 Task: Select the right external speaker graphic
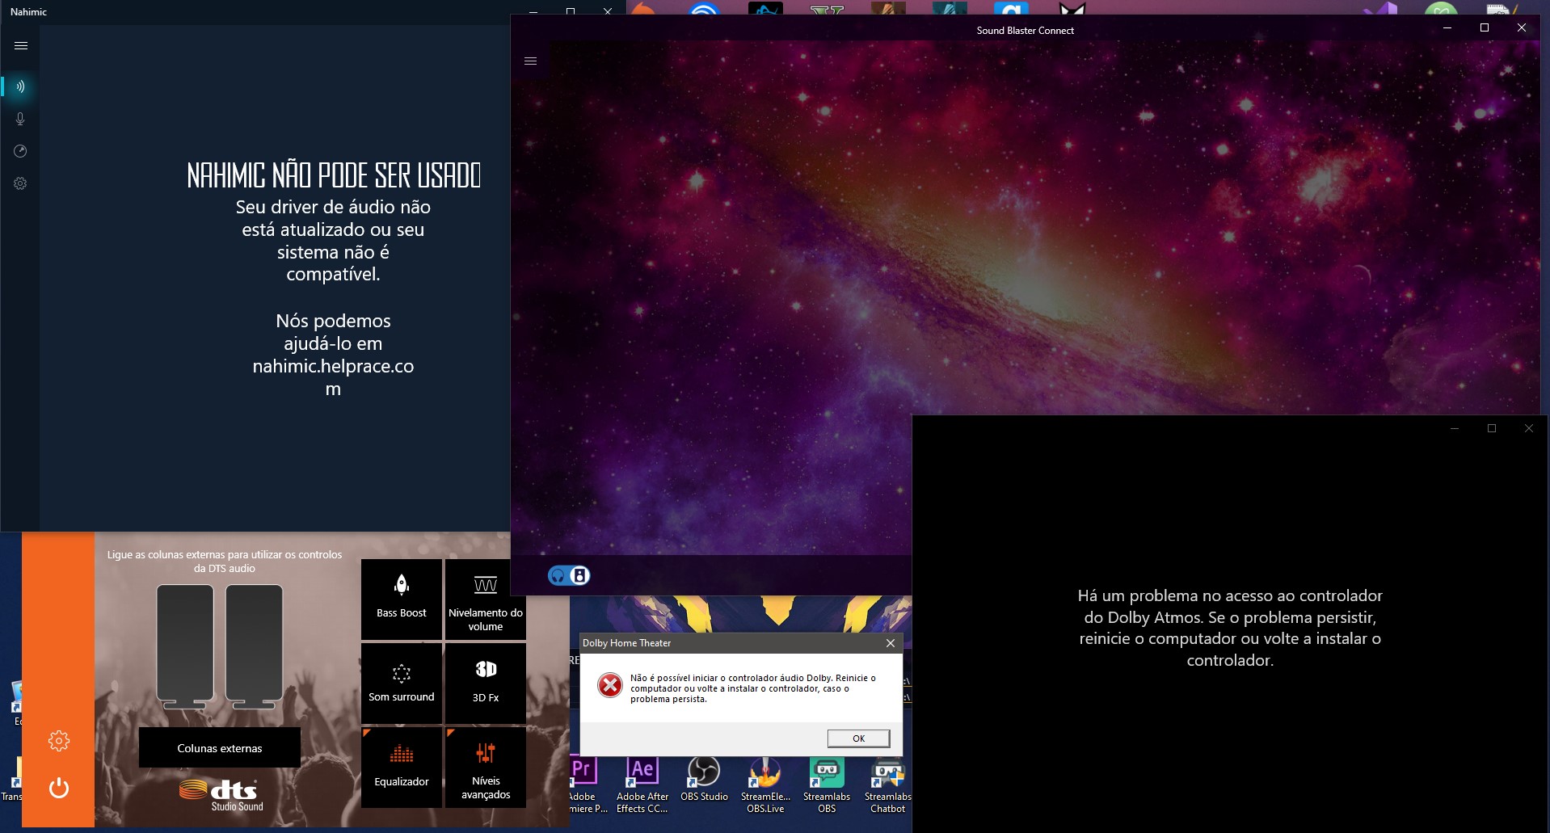254,646
